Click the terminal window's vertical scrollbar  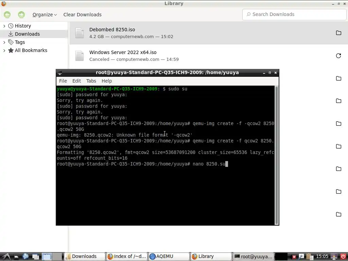point(277,155)
